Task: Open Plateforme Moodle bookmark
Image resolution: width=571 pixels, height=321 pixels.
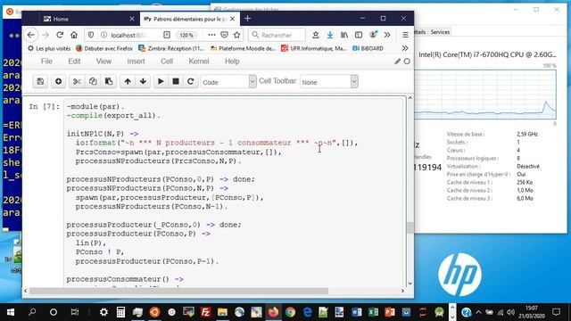Action: [243, 48]
